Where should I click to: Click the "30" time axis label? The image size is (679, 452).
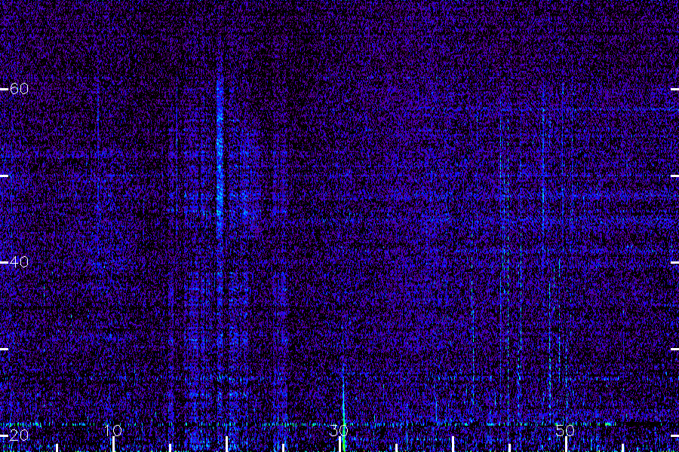tap(338, 430)
